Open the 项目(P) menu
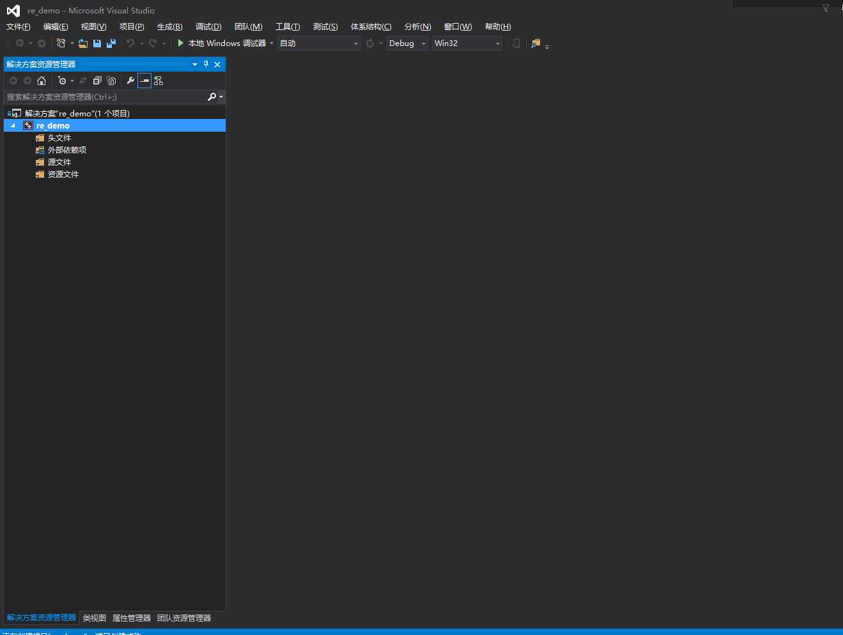Viewport: 843px width, 635px height. [x=132, y=26]
